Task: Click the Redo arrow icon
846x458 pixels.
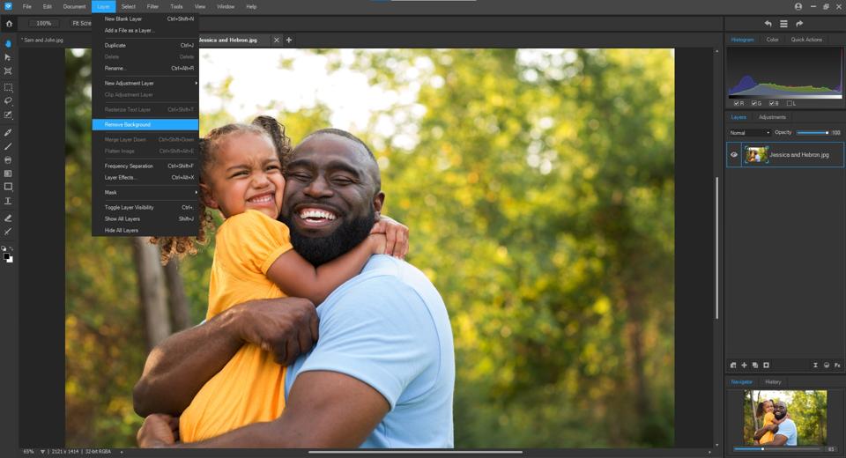Action: (x=799, y=24)
